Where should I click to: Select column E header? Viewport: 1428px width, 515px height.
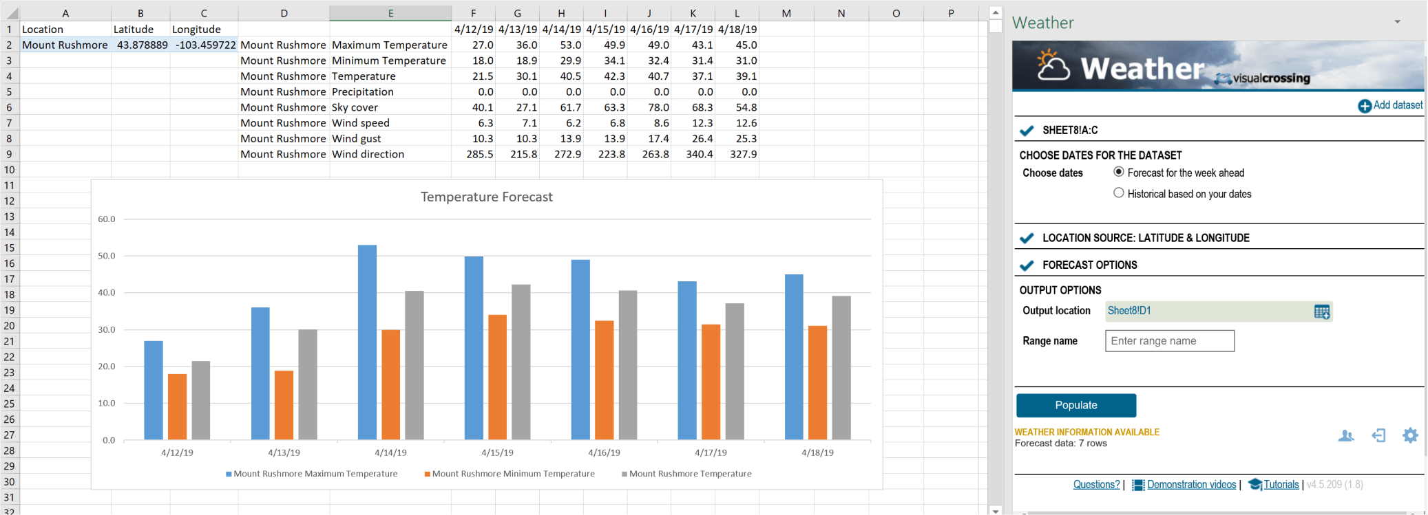point(390,13)
